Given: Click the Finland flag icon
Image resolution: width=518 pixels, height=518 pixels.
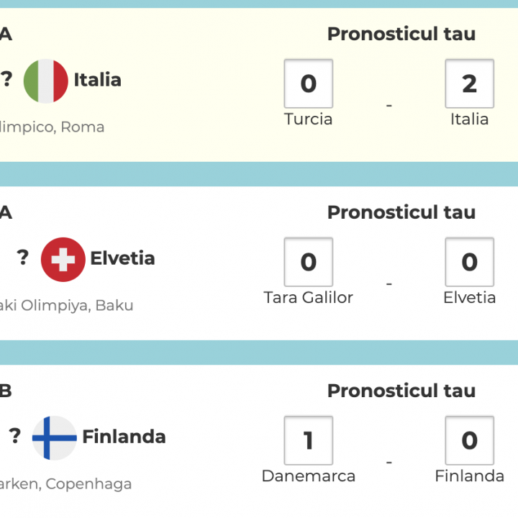Looking at the screenshot, I should click(x=55, y=437).
